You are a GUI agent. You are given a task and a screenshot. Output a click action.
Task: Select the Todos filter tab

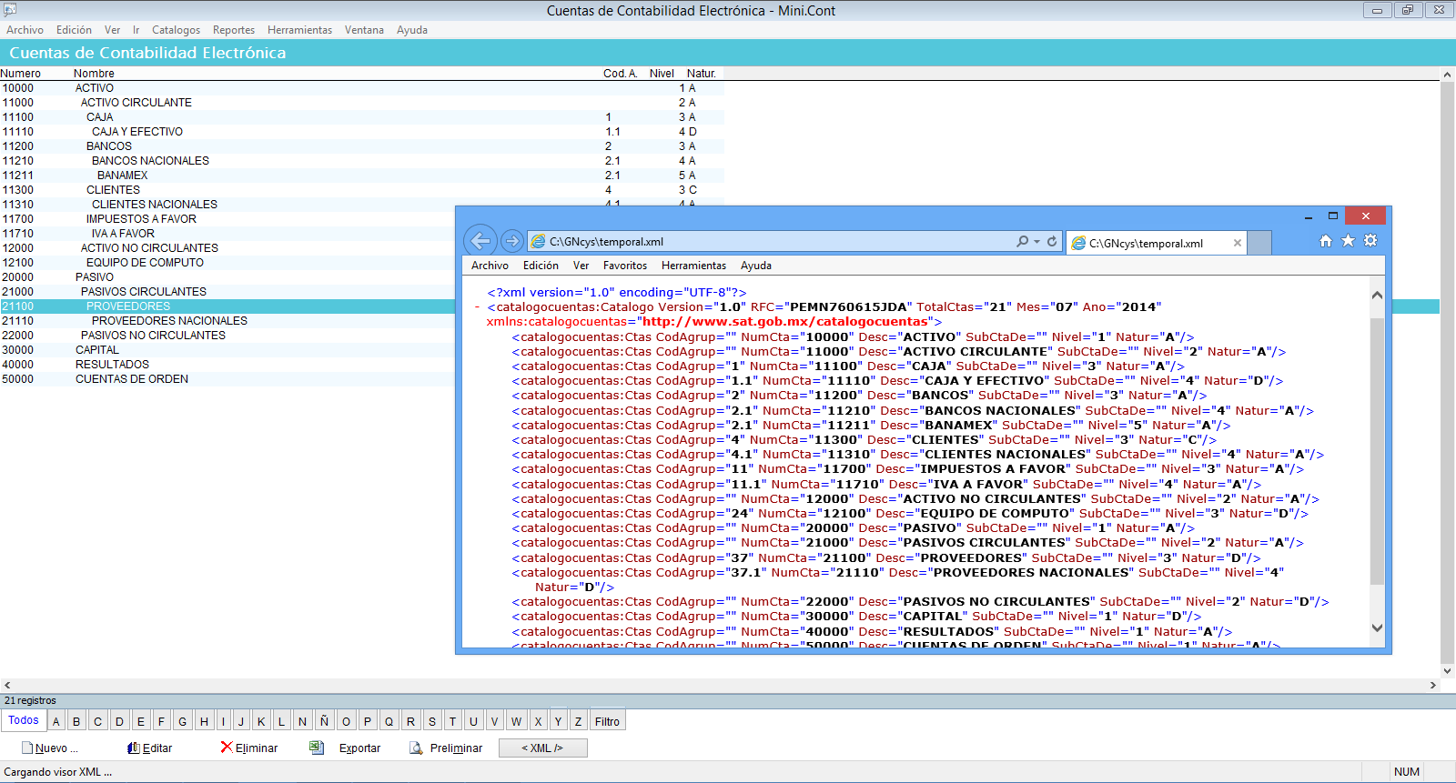point(24,720)
